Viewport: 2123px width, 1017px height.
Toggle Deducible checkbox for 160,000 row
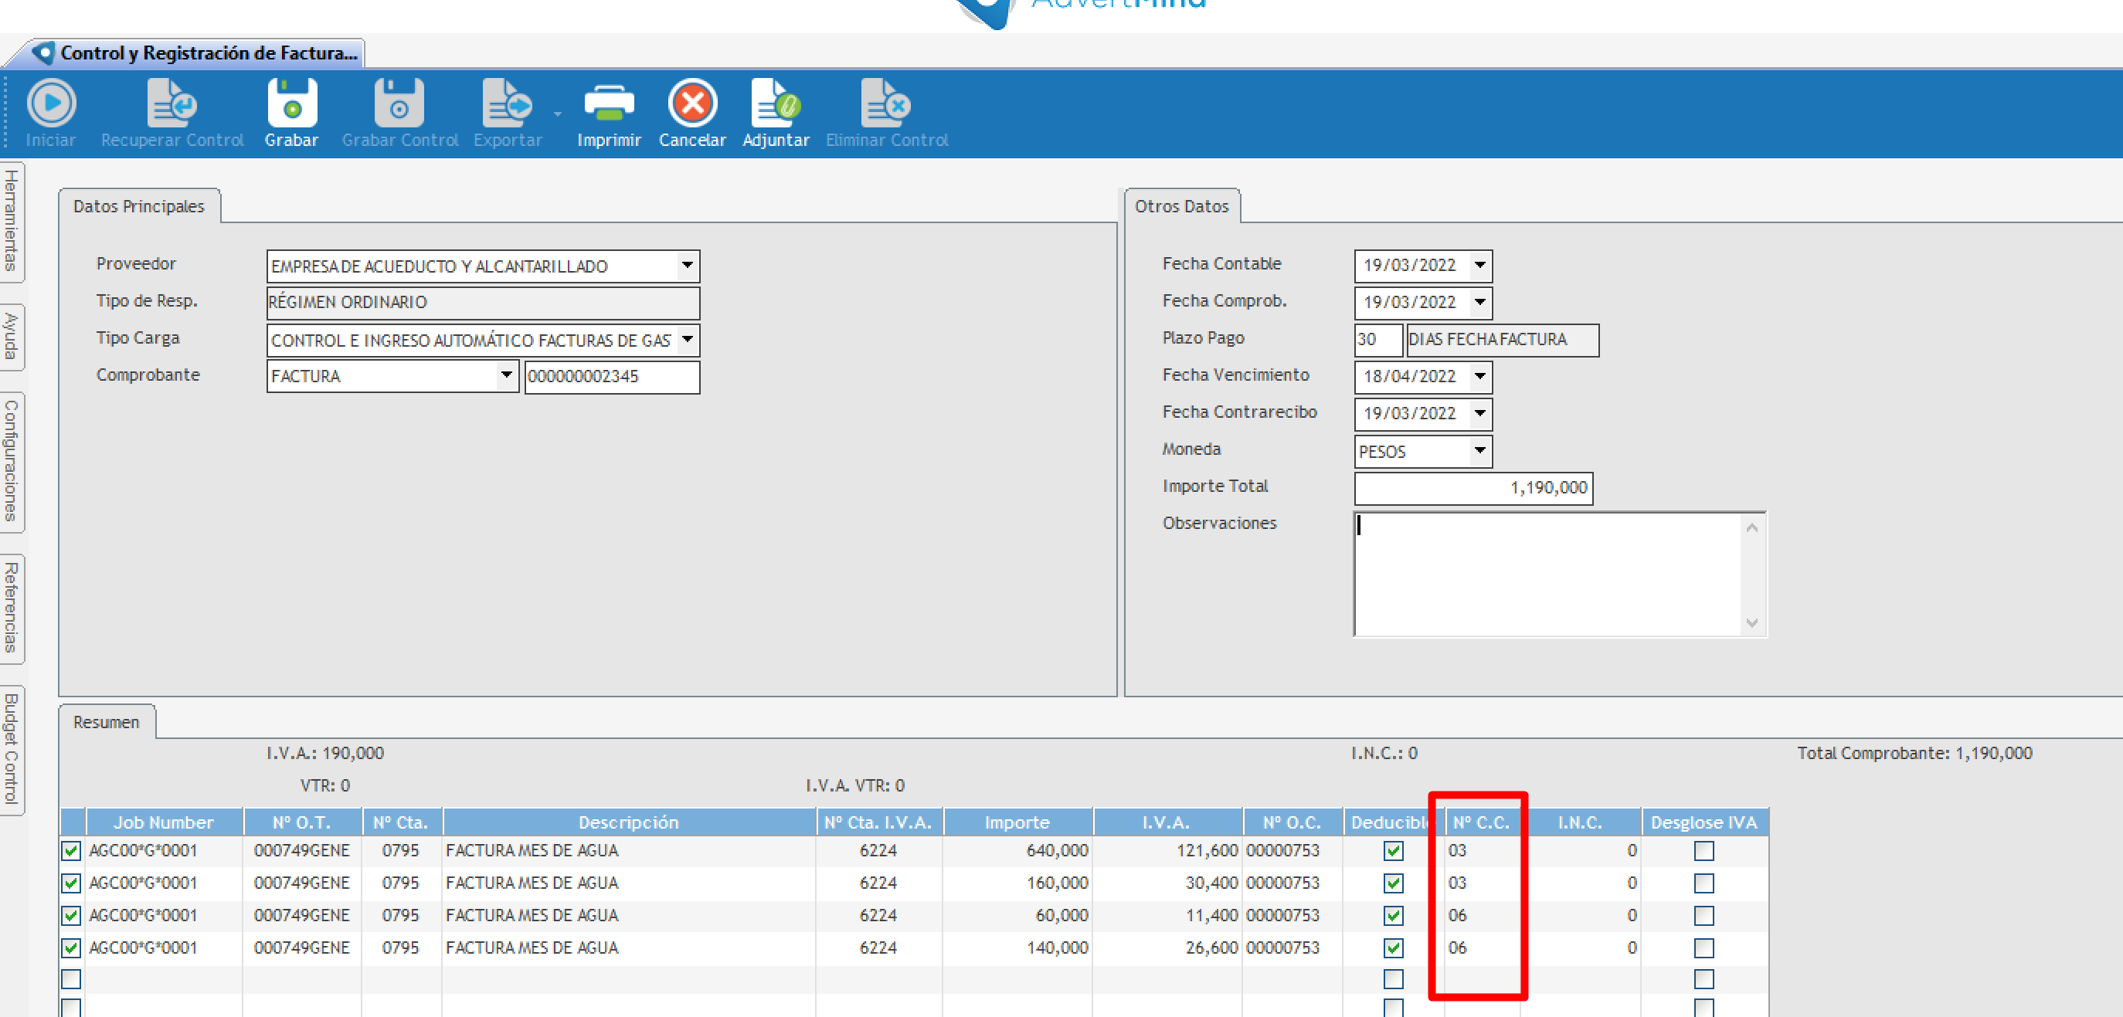[x=1393, y=883]
